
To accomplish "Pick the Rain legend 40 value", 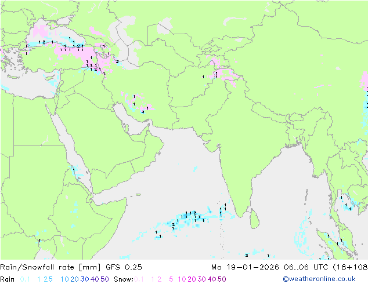I will (95, 279).
